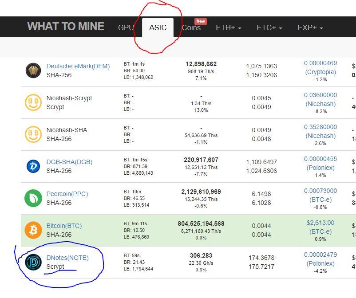Click the 54,636.69 Th/s nethash value
This screenshot has height=298, width=356.
click(201, 136)
